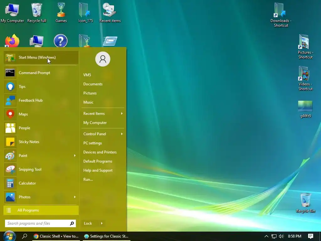Click the network tray icon
This screenshot has width=321, height=241.
(274, 236)
